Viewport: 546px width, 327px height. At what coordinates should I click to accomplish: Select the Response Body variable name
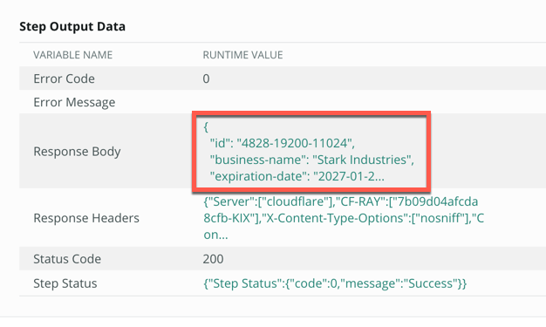coord(77,152)
